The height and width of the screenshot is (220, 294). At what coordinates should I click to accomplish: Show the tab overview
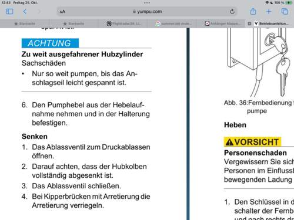pos(285,12)
